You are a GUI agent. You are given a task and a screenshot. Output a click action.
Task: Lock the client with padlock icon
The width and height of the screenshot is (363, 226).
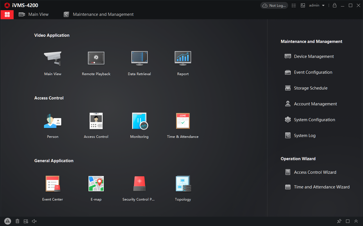pyautogui.click(x=335, y=5)
